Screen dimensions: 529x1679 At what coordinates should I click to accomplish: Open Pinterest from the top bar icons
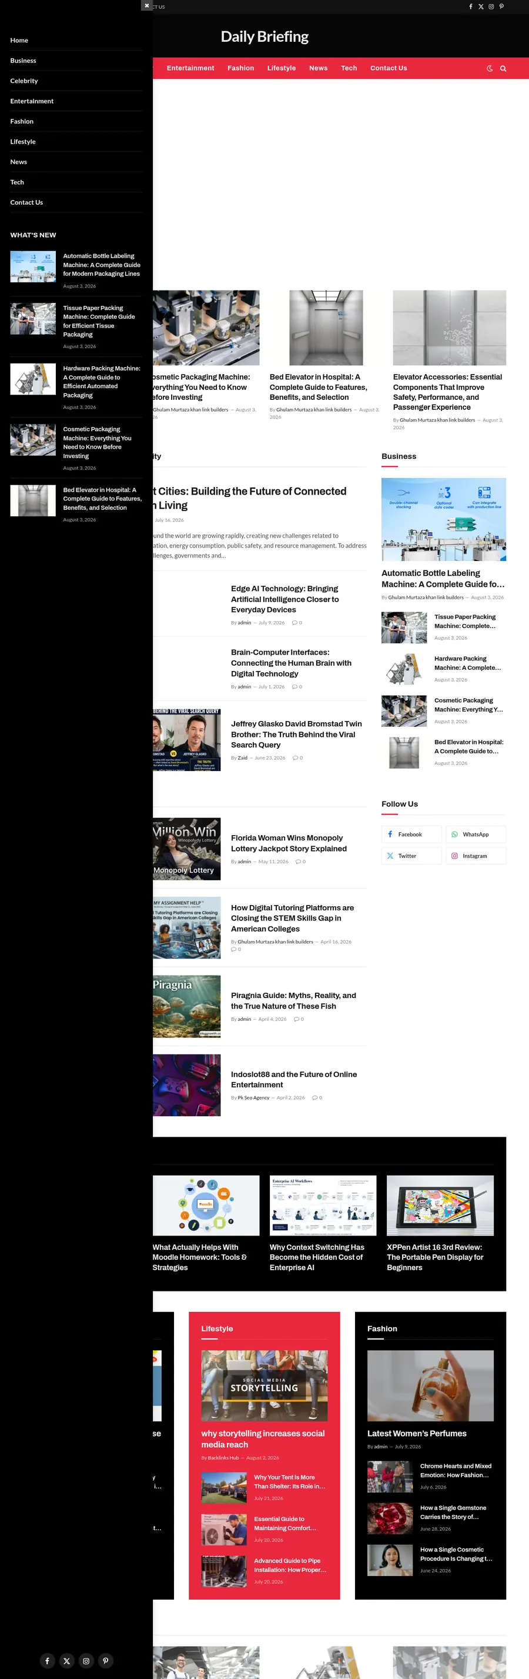[501, 6]
